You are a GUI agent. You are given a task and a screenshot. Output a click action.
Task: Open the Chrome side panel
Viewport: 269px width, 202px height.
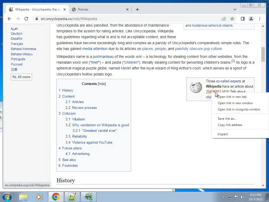pyautogui.click(x=242, y=19)
